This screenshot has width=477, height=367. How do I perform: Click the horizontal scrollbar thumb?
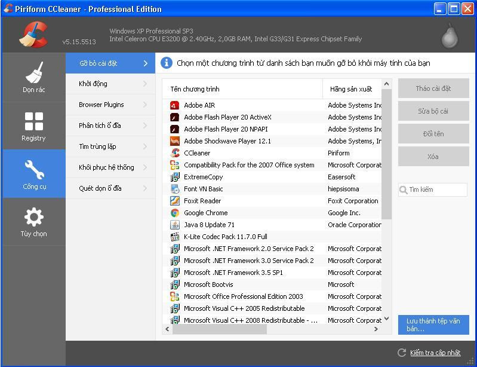219,329
